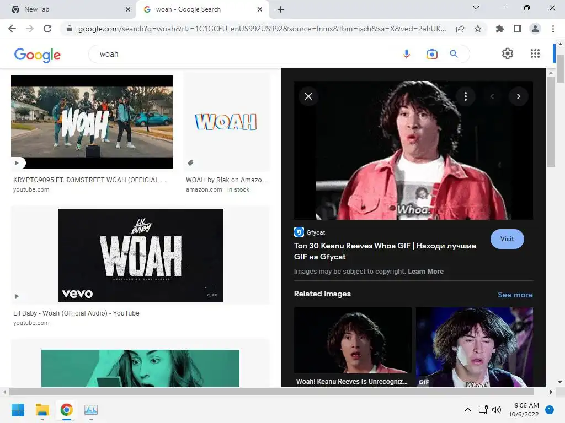Open preview image more options menu
Image resolution: width=565 pixels, height=423 pixels.
466,96
